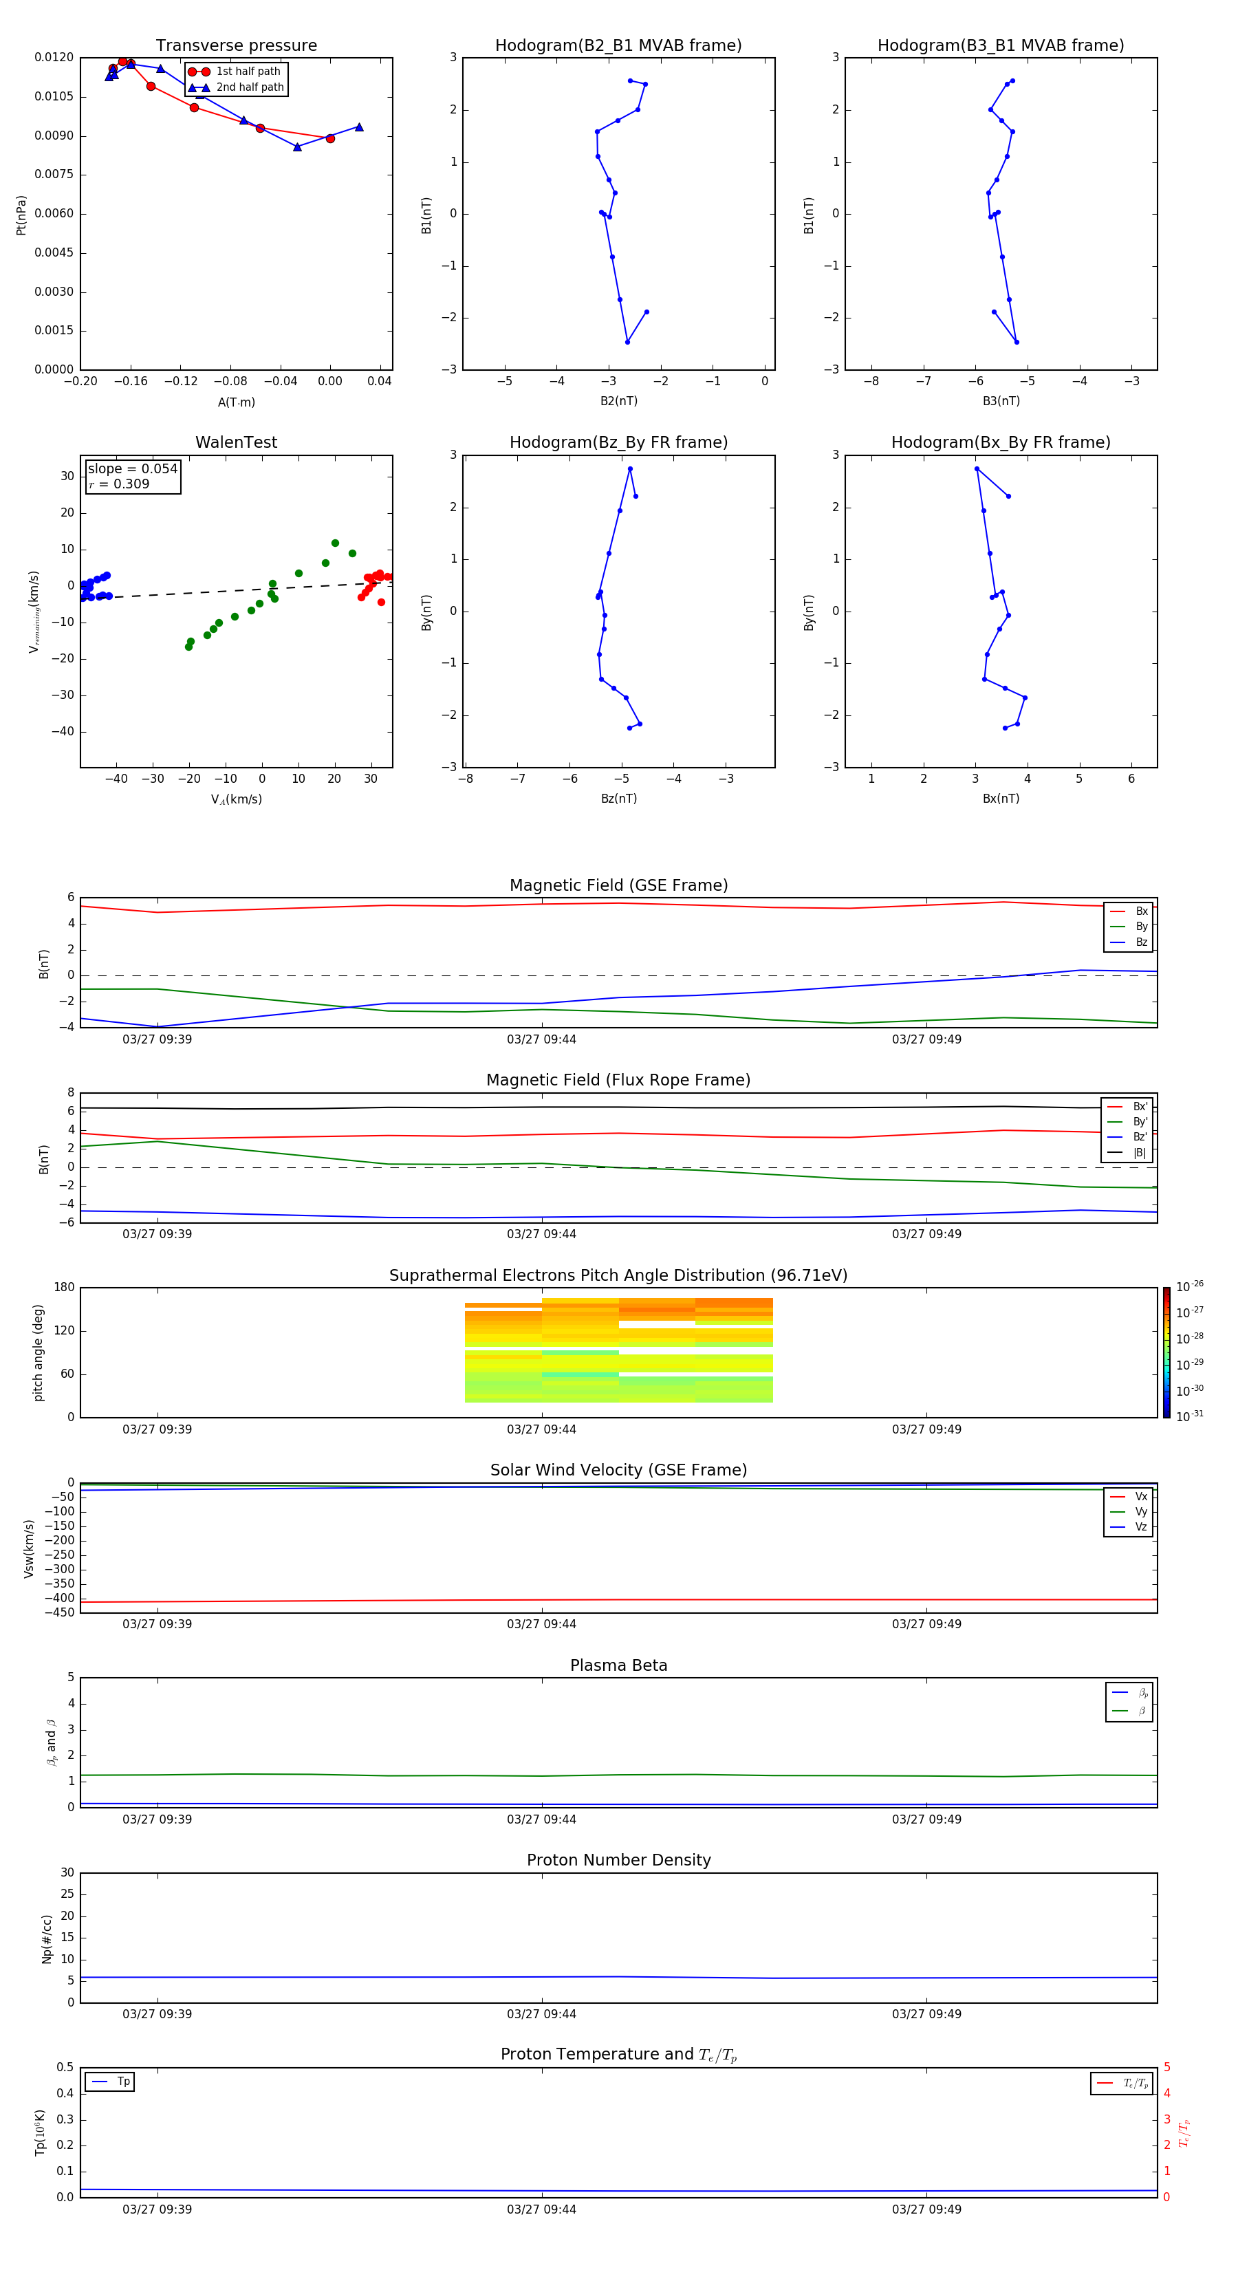The height and width of the screenshot is (2270, 1238).
Task: Click the 'Transverse pressure' plot title
Action: click(236, 46)
